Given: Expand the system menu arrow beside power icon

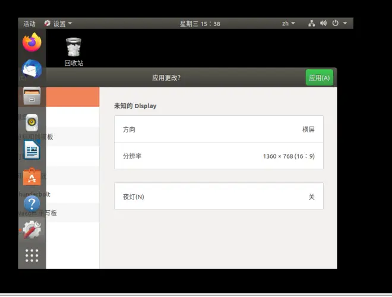Looking at the screenshot, I should (345, 23).
